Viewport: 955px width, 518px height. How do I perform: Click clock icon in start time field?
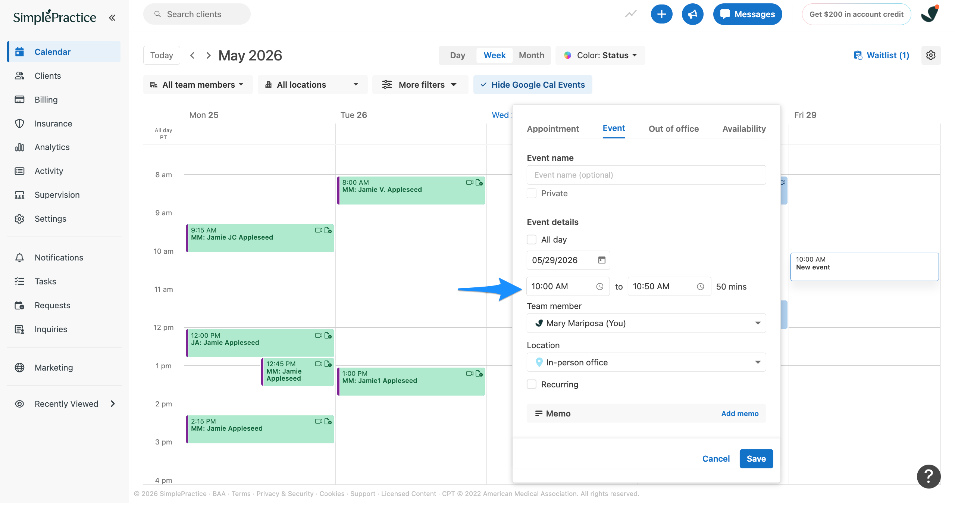tap(599, 287)
